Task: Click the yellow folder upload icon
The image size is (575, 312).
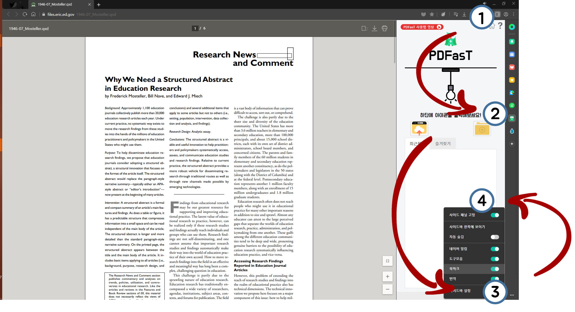Action: 482,129
